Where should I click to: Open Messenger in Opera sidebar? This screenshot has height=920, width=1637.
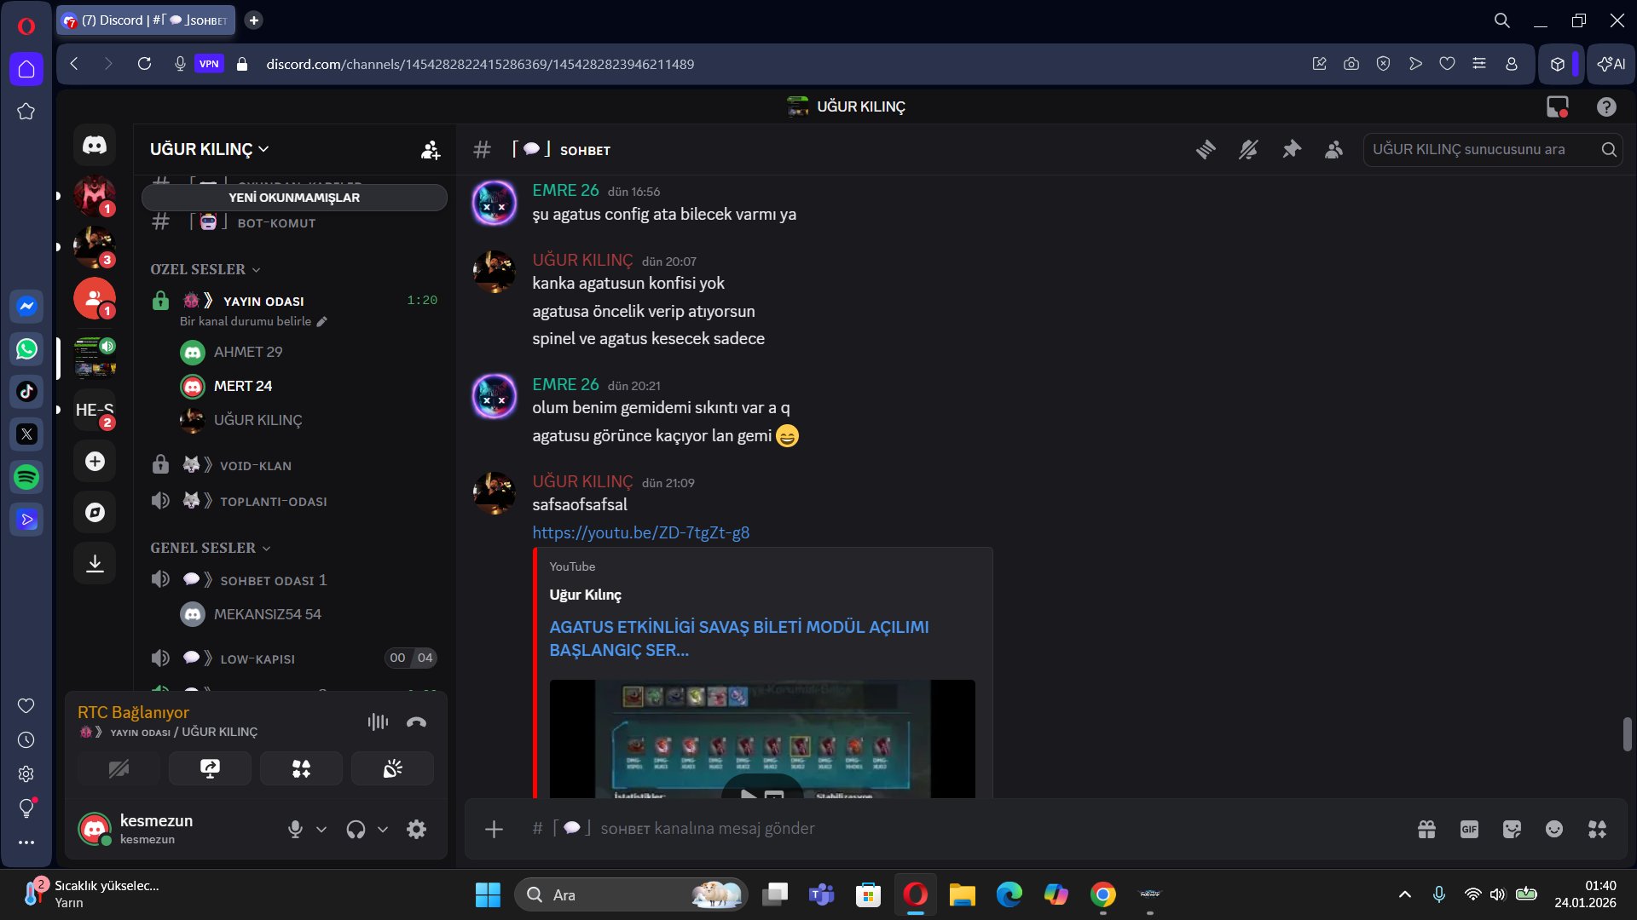26,307
